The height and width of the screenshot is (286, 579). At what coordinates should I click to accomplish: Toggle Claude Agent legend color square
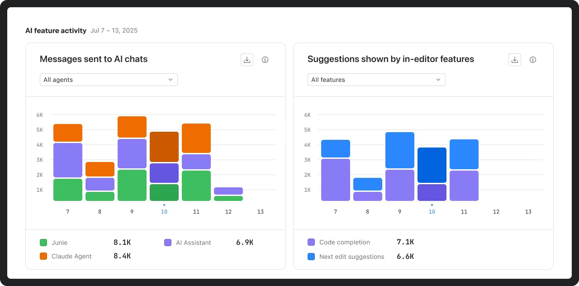click(43, 256)
